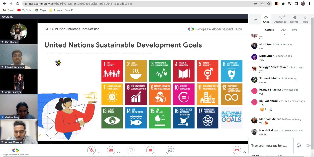Open the Imported From IE bookmark folder

62,10
